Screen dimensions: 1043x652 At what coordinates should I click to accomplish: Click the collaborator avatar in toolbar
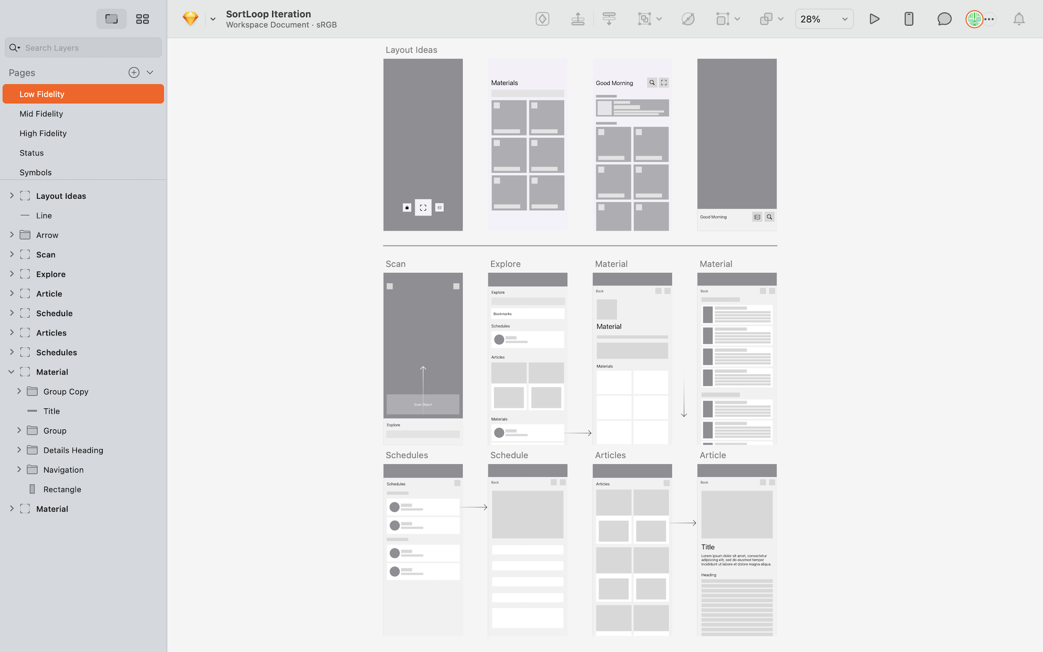(974, 19)
